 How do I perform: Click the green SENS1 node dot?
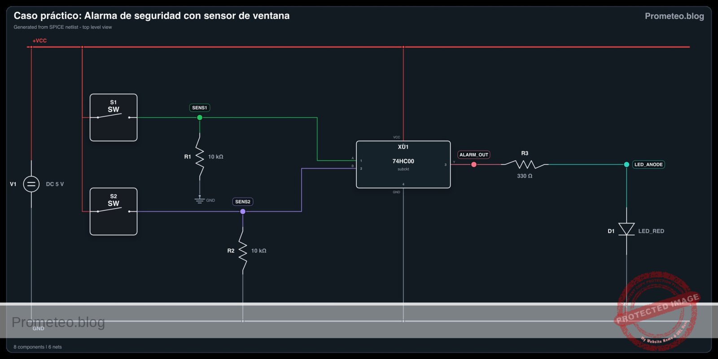(200, 118)
